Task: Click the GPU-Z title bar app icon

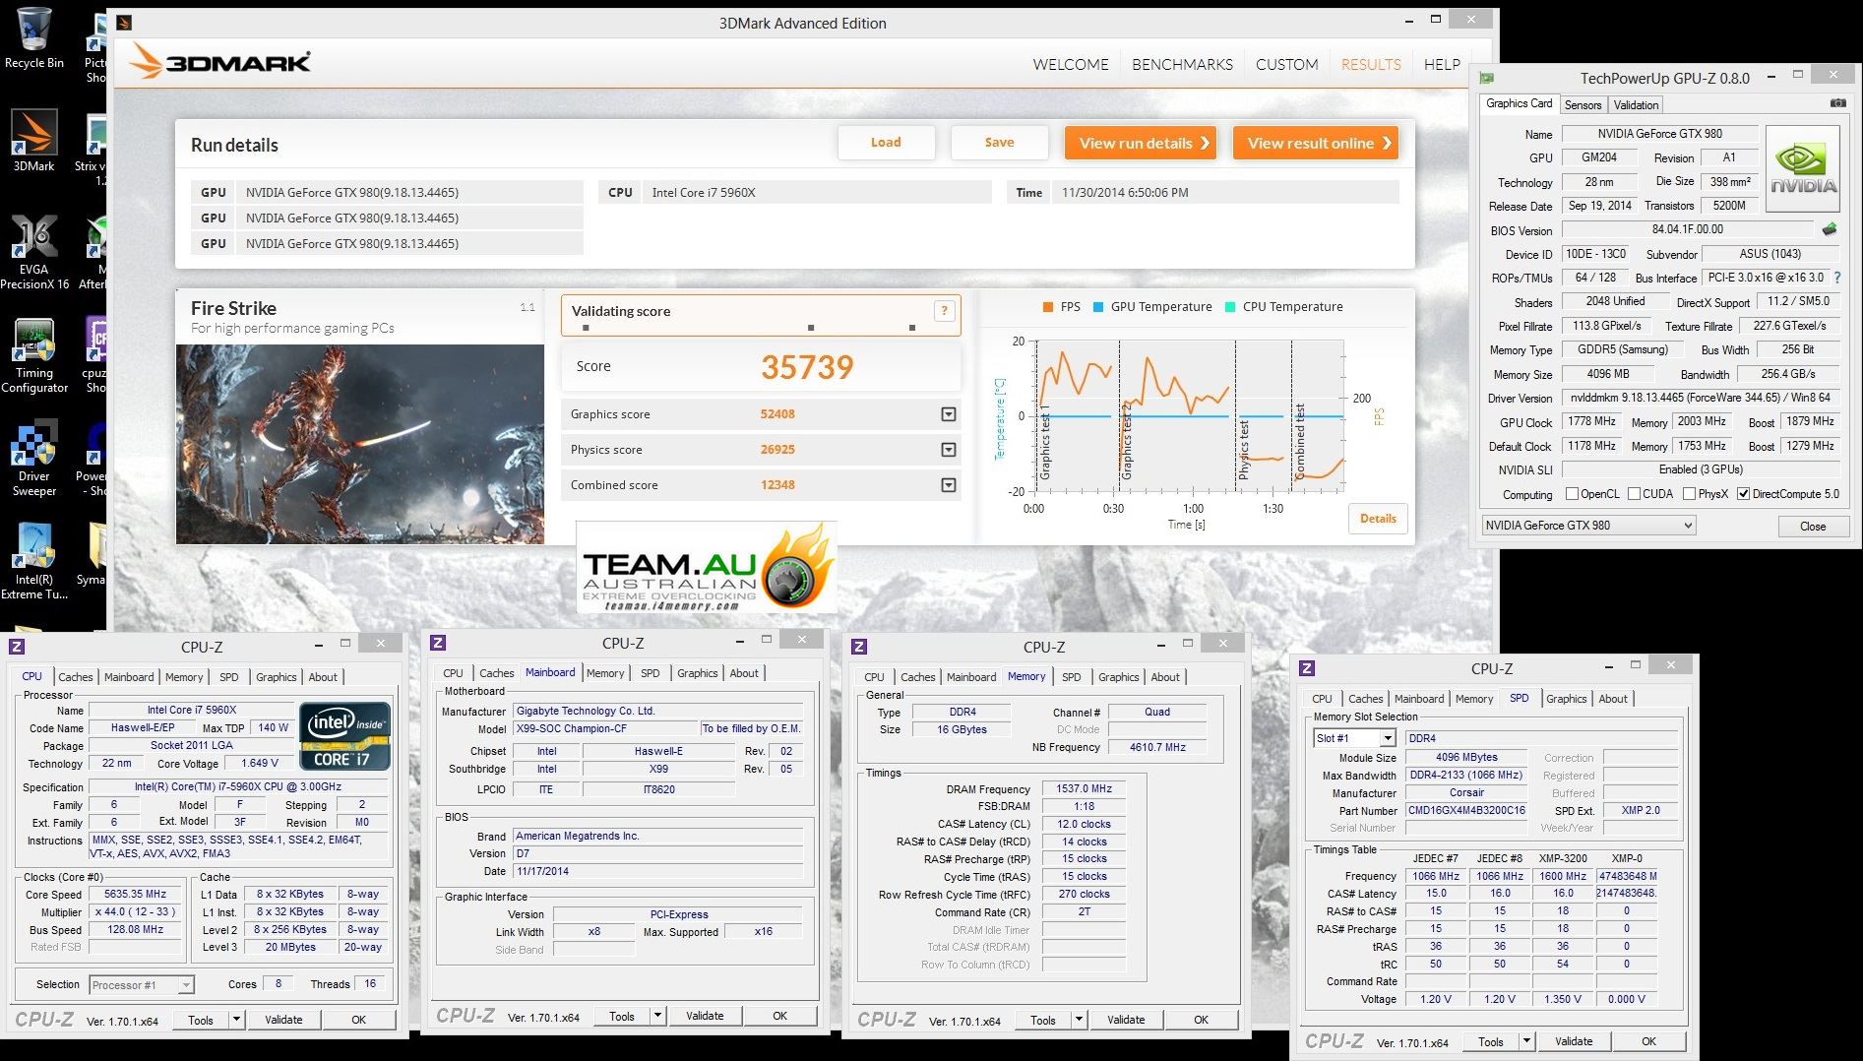Action: pyautogui.click(x=1486, y=78)
